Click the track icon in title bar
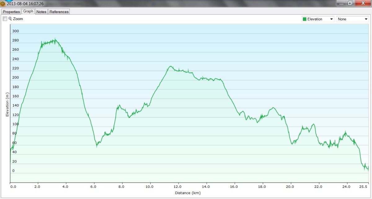Screen dimensions: 372x199 3,3
